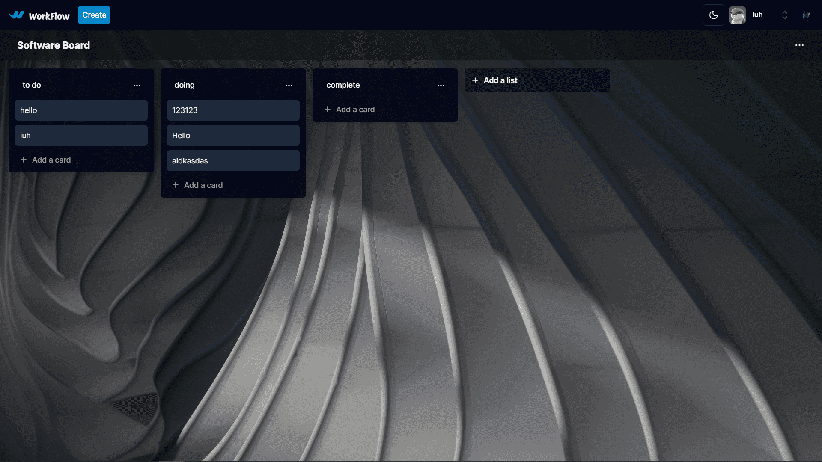Click the Create button

pos(94,15)
